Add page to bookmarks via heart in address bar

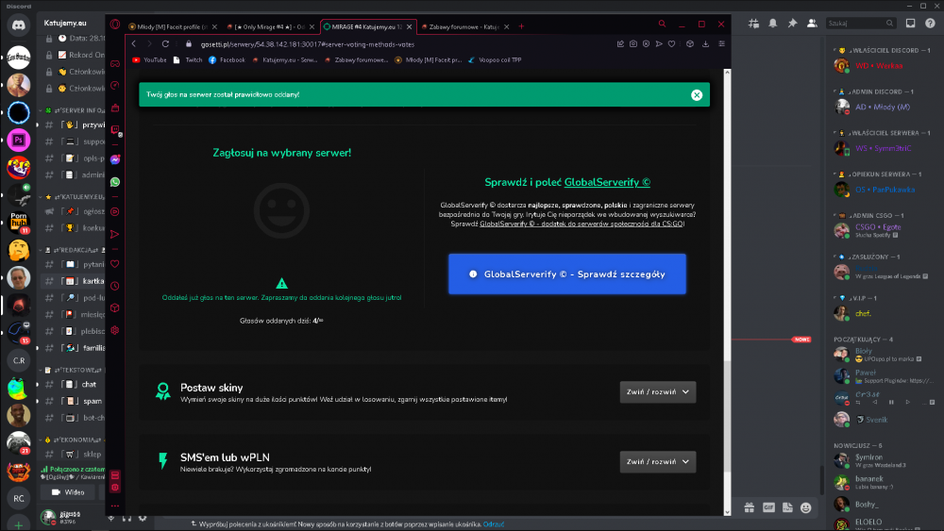[672, 44]
